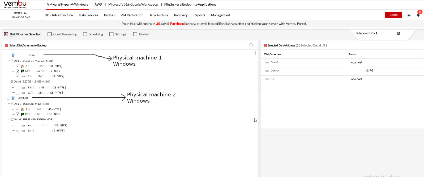Uncheck Z:/ under the 118.18 GB disk
The height and width of the screenshot is (177, 424).
[x=18, y=66]
